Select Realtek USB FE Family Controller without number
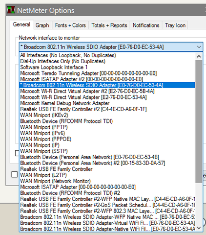 (x=107, y=169)
